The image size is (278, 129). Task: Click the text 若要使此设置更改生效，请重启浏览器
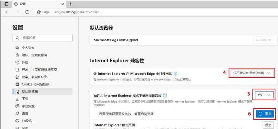[126, 114]
